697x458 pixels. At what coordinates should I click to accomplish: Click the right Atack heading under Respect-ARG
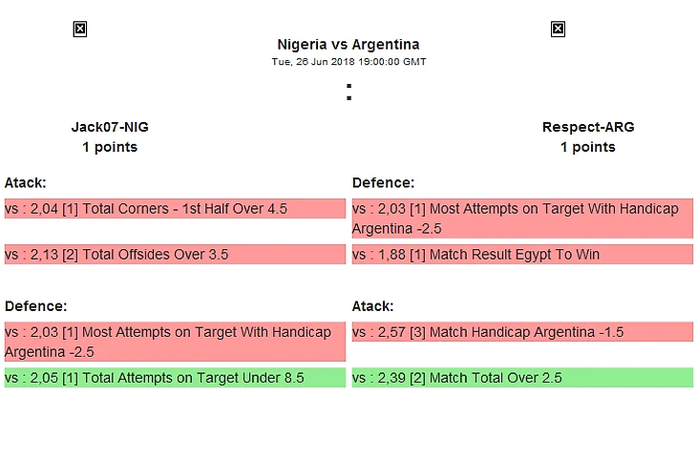(x=373, y=306)
